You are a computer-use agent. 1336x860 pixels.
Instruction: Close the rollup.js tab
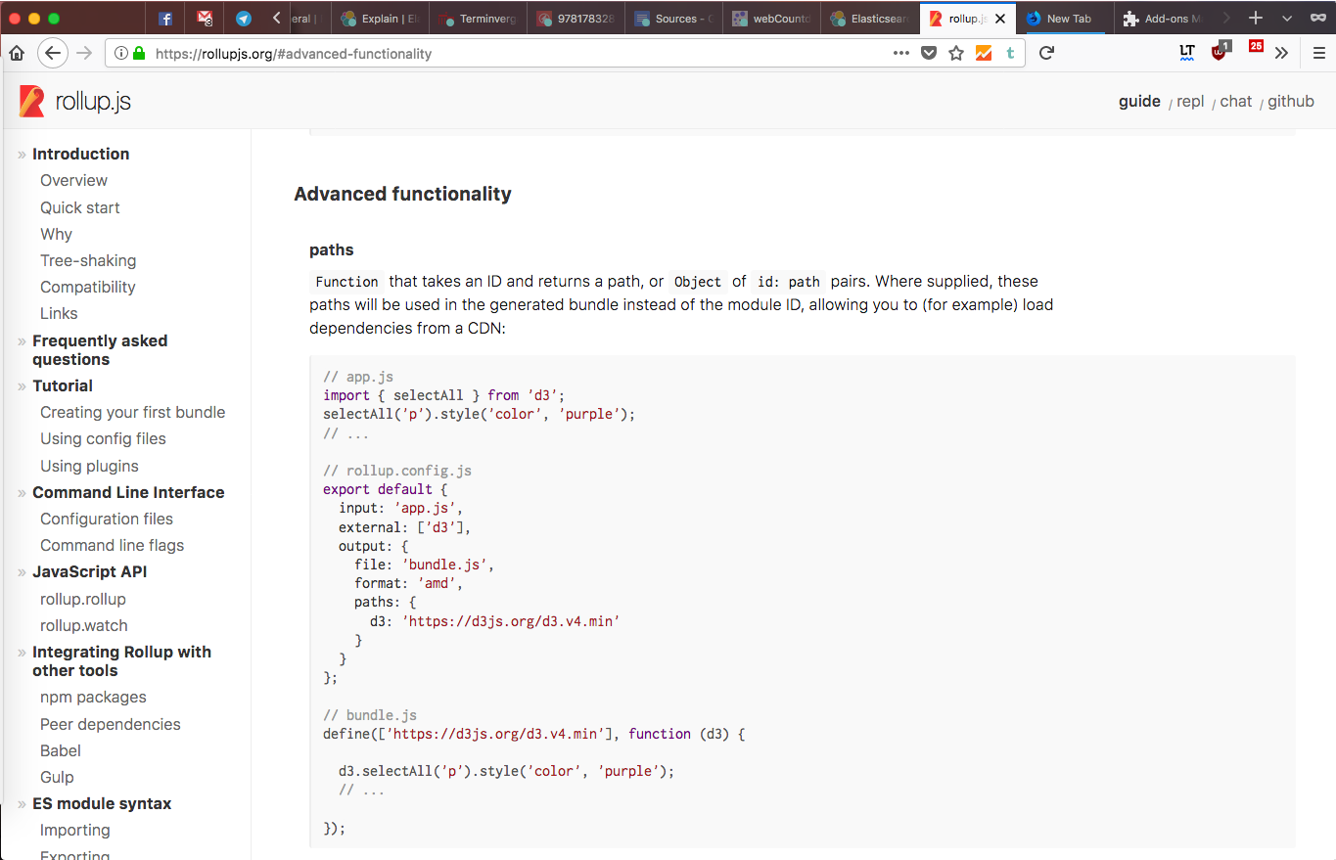[999, 19]
